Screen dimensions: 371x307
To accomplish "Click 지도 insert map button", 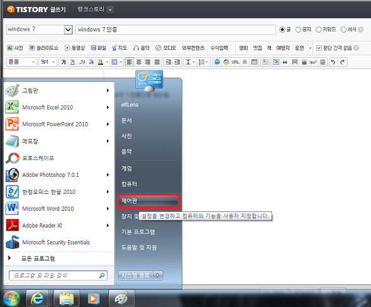I will tap(119, 48).
